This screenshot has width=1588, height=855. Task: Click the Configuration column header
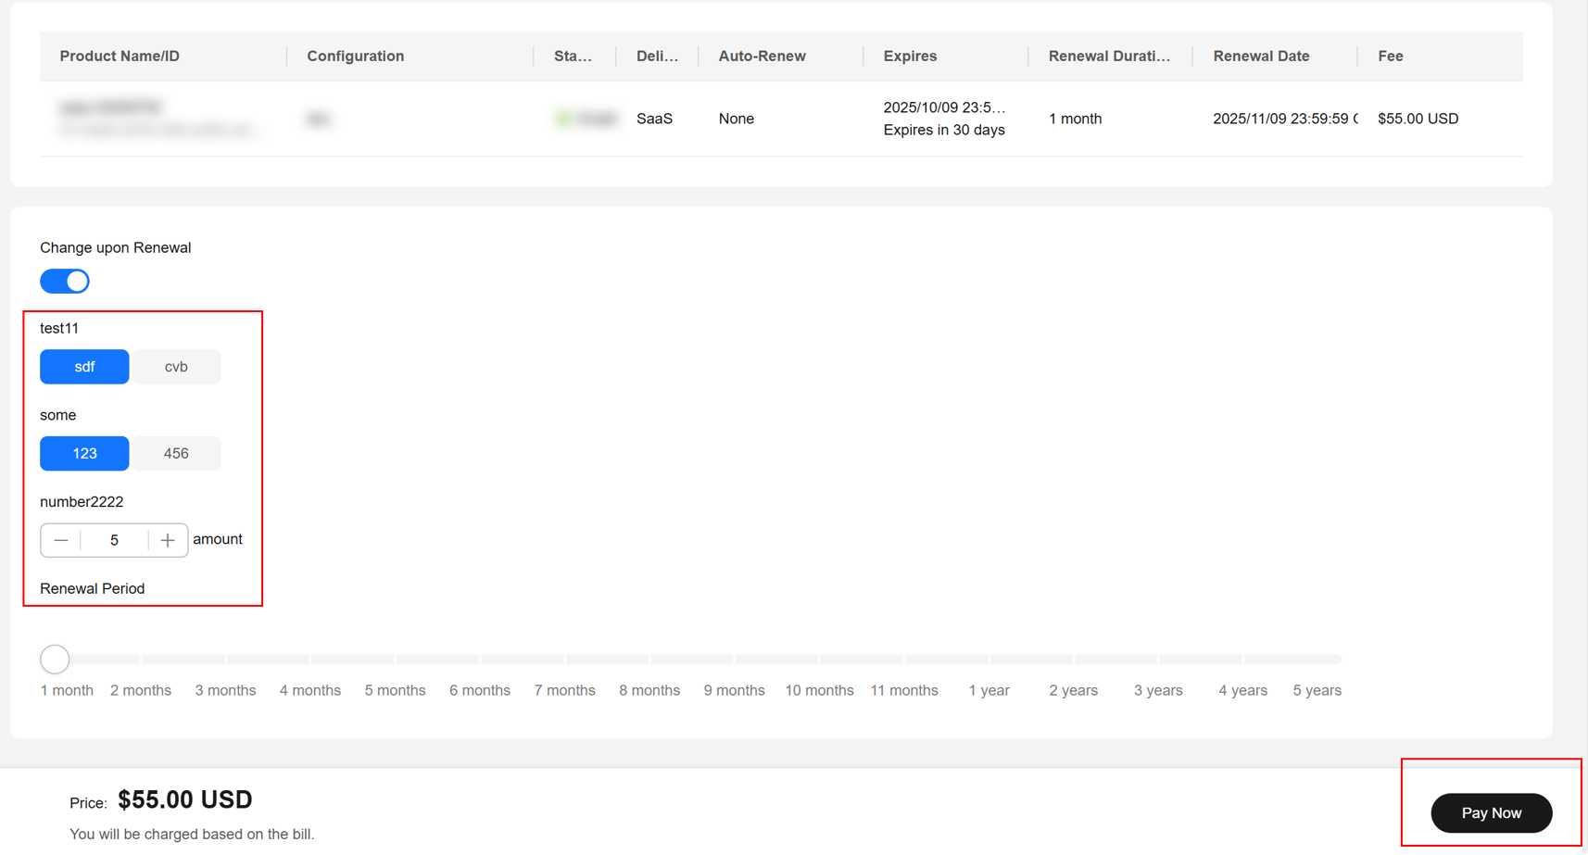(356, 57)
